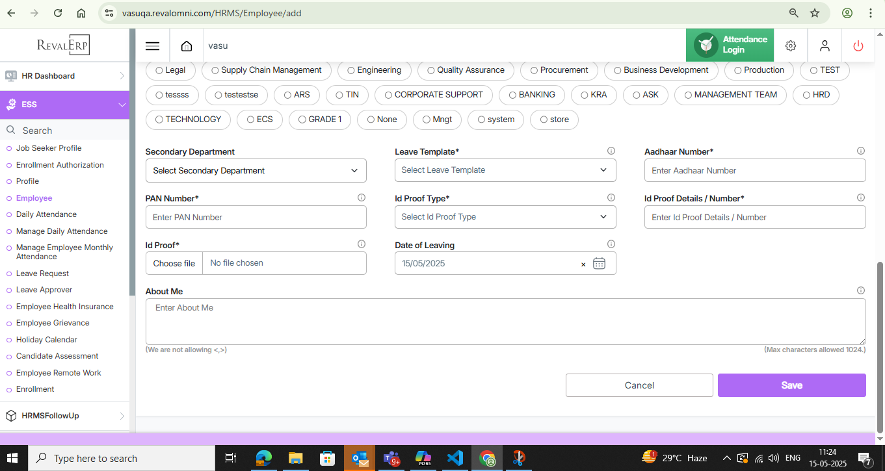Image resolution: width=885 pixels, height=471 pixels.
Task: Select the Engineering radio button
Action: pyautogui.click(x=351, y=70)
